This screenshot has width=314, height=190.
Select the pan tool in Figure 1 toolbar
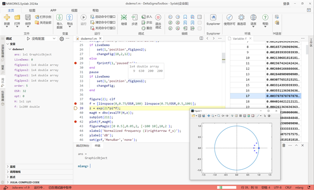(x=209, y=115)
